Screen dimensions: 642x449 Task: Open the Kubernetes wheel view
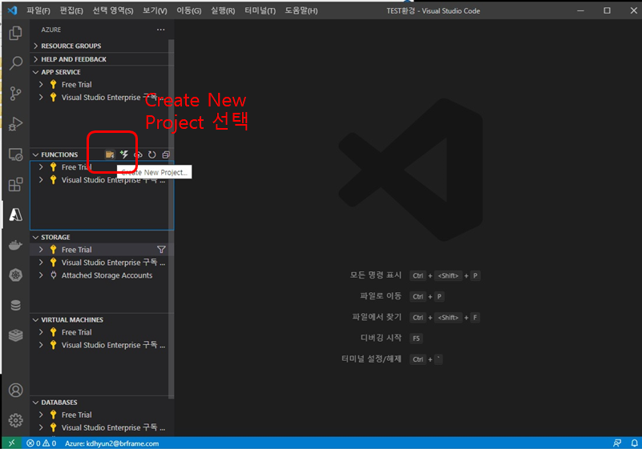(15, 275)
